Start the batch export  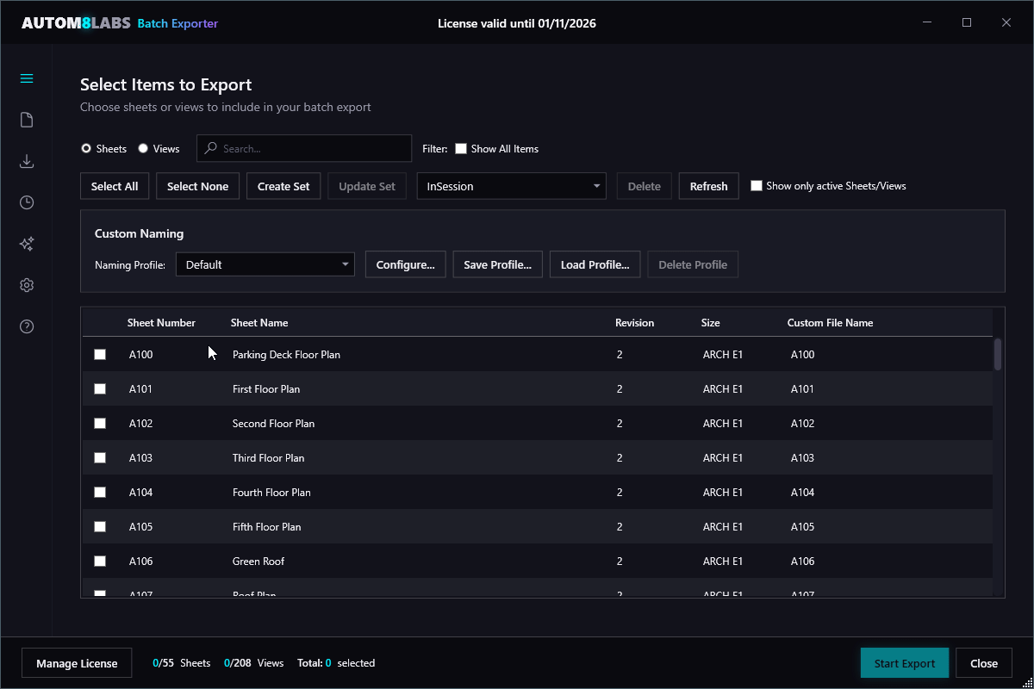(904, 662)
